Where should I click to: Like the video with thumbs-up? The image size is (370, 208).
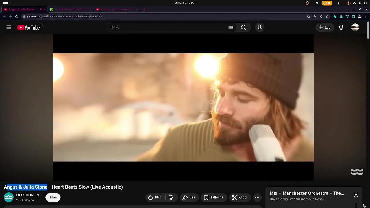coord(155,198)
